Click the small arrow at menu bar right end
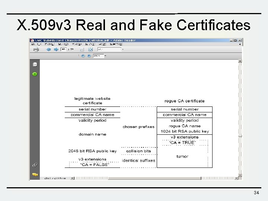The width and height of the screenshot is (268, 201). coord(240,44)
